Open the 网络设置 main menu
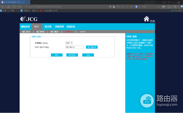 click(25, 27)
